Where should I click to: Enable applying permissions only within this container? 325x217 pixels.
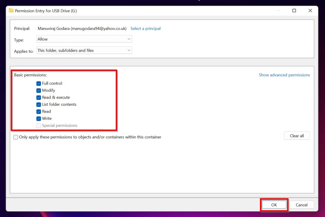(16, 137)
